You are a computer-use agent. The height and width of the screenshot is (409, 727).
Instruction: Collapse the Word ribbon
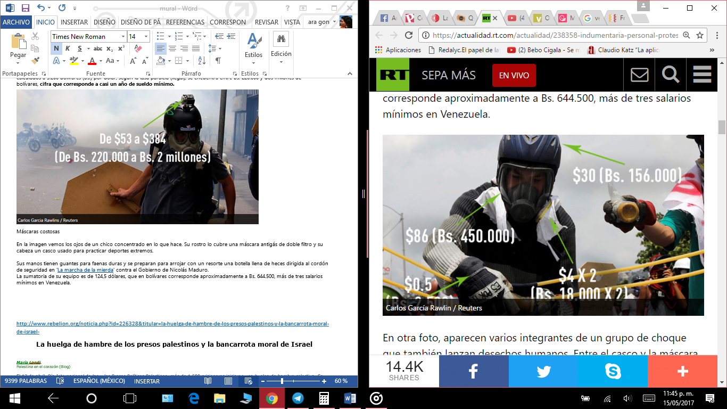pyautogui.click(x=350, y=74)
